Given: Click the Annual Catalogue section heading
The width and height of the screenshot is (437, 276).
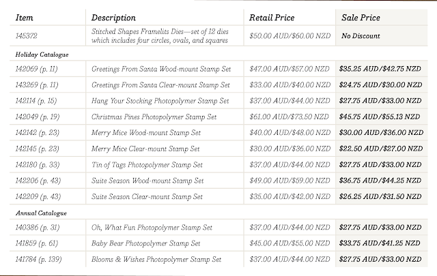Looking at the screenshot, I should [41, 213].
